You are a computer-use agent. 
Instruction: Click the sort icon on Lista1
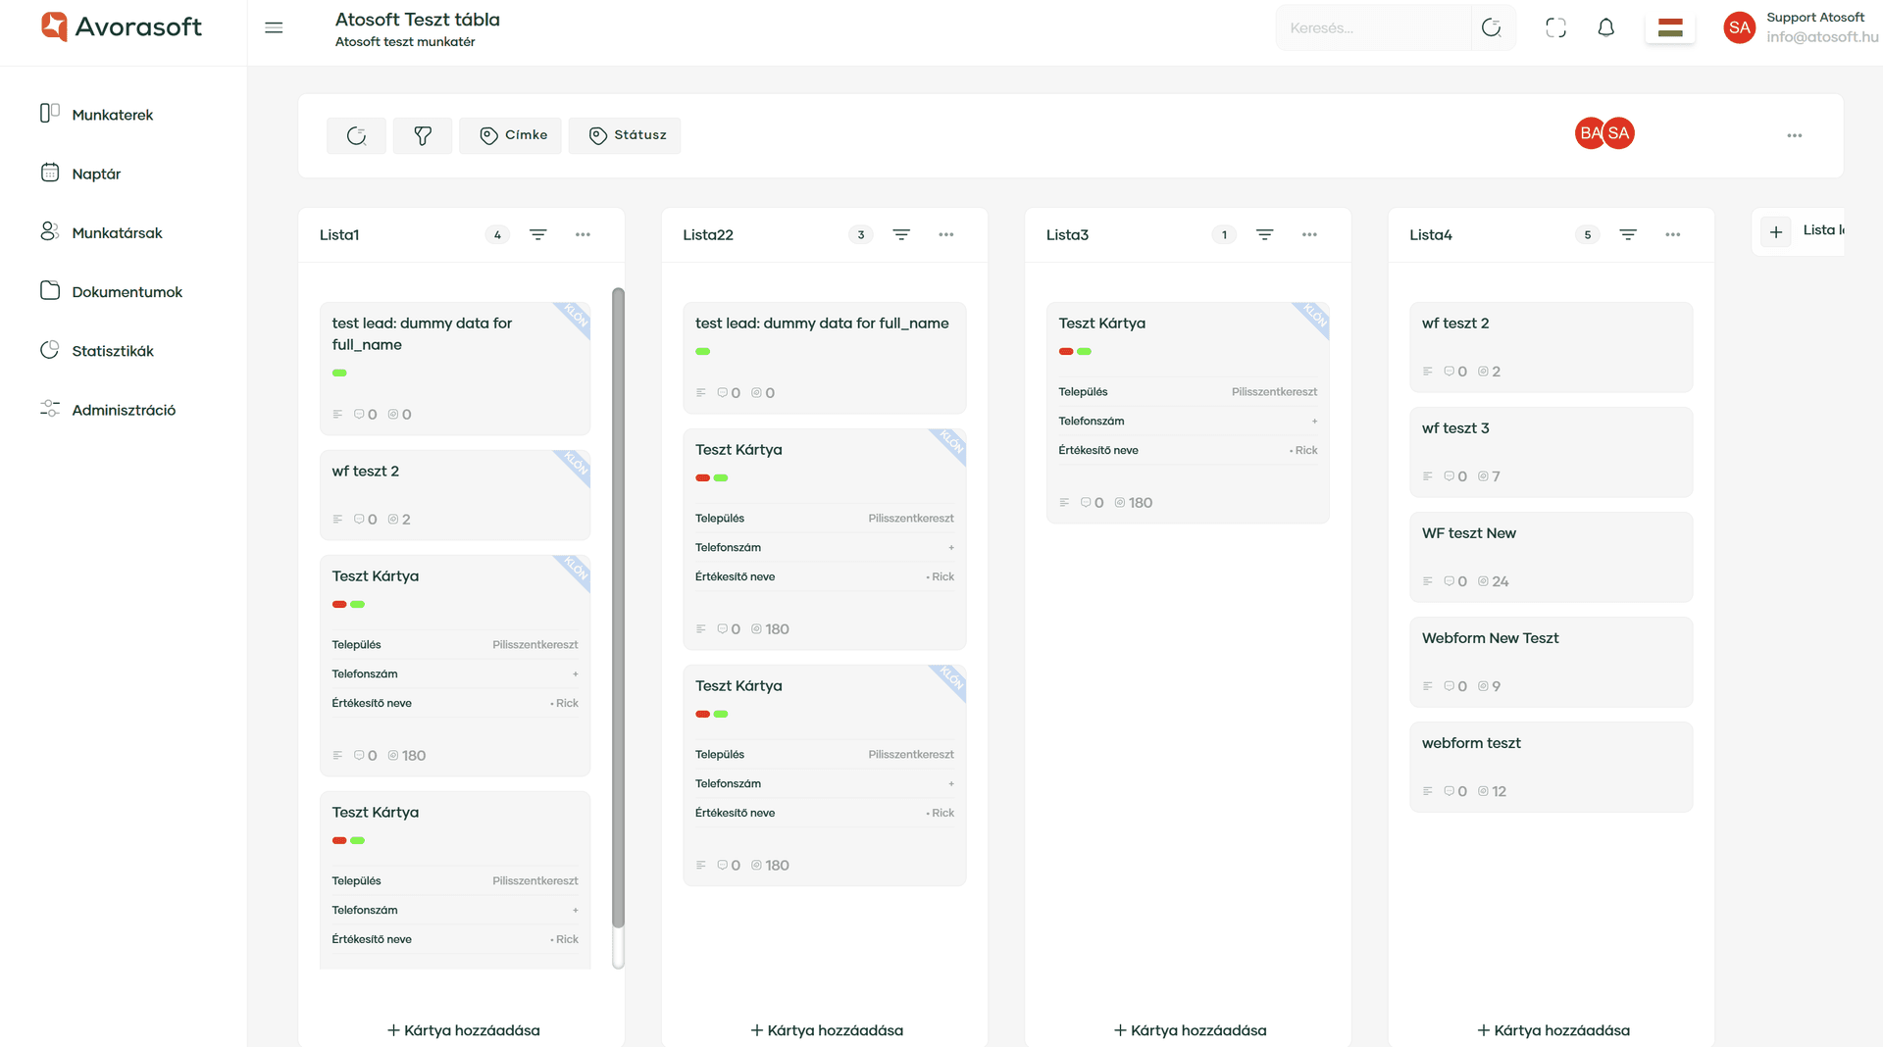pos(538,234)
